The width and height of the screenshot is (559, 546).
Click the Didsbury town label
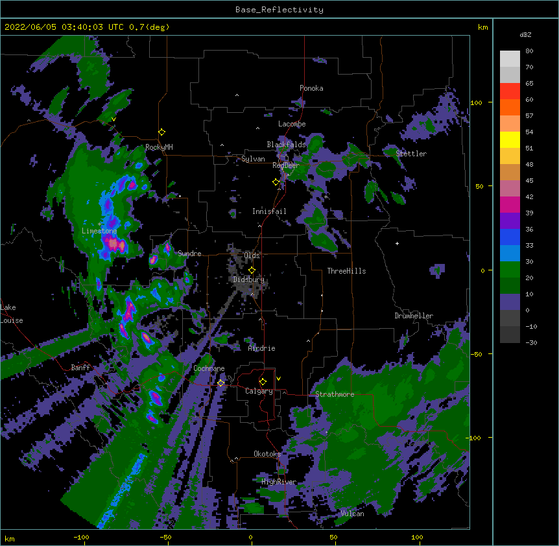click(x=248, y=279)
